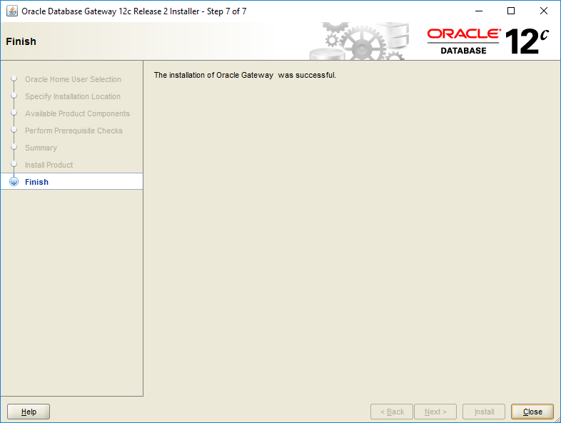Select the Install Product step
This screenshot has width=561, height=423.
(x=49, y=165)
